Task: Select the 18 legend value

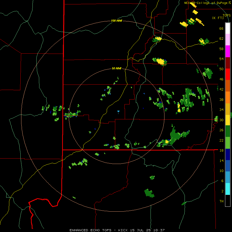Action: [x=221, y=151]
